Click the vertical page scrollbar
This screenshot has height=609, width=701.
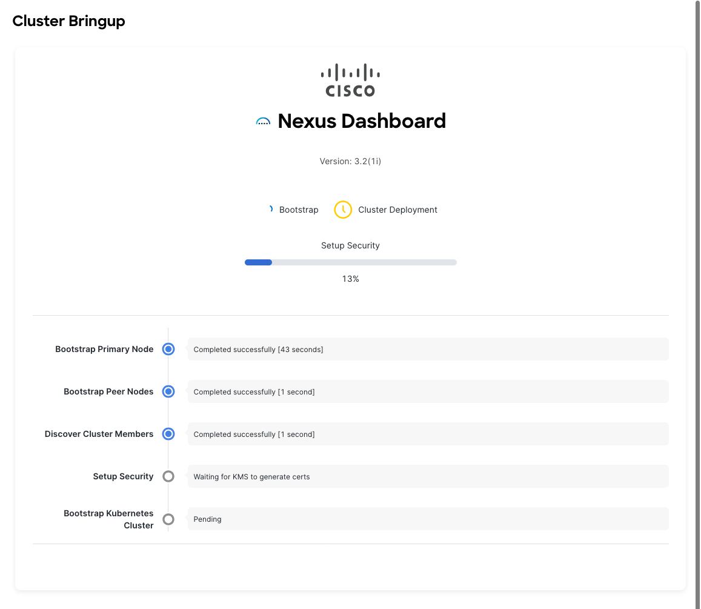coord(697,304)
